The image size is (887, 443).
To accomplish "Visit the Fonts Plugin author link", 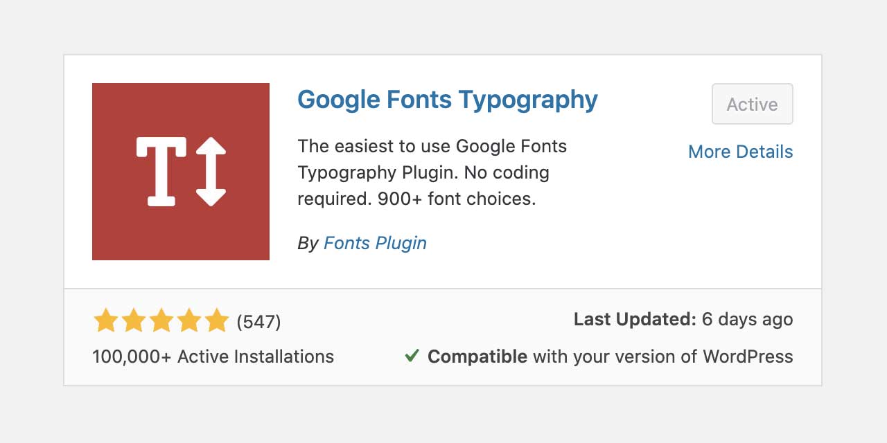I will pos(375,243).
